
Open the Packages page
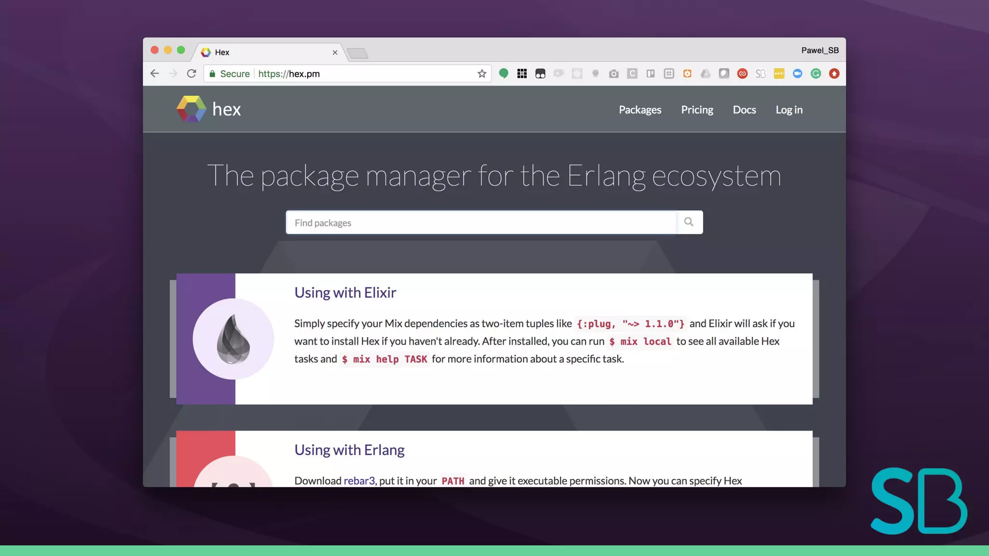(x=640, y=110)
